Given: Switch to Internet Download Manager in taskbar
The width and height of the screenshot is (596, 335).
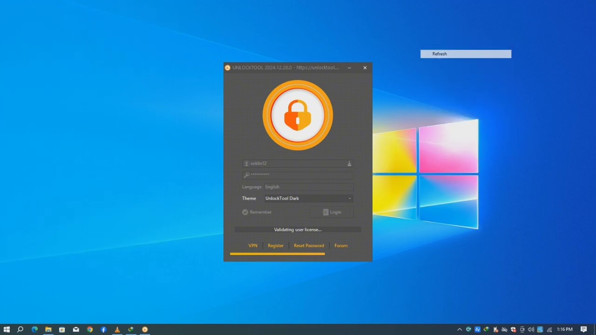Looking at the screenshot, I should tap(131, 329).
